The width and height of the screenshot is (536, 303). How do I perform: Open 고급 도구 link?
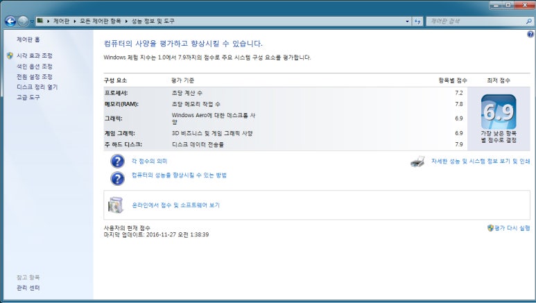pos(28,97)
